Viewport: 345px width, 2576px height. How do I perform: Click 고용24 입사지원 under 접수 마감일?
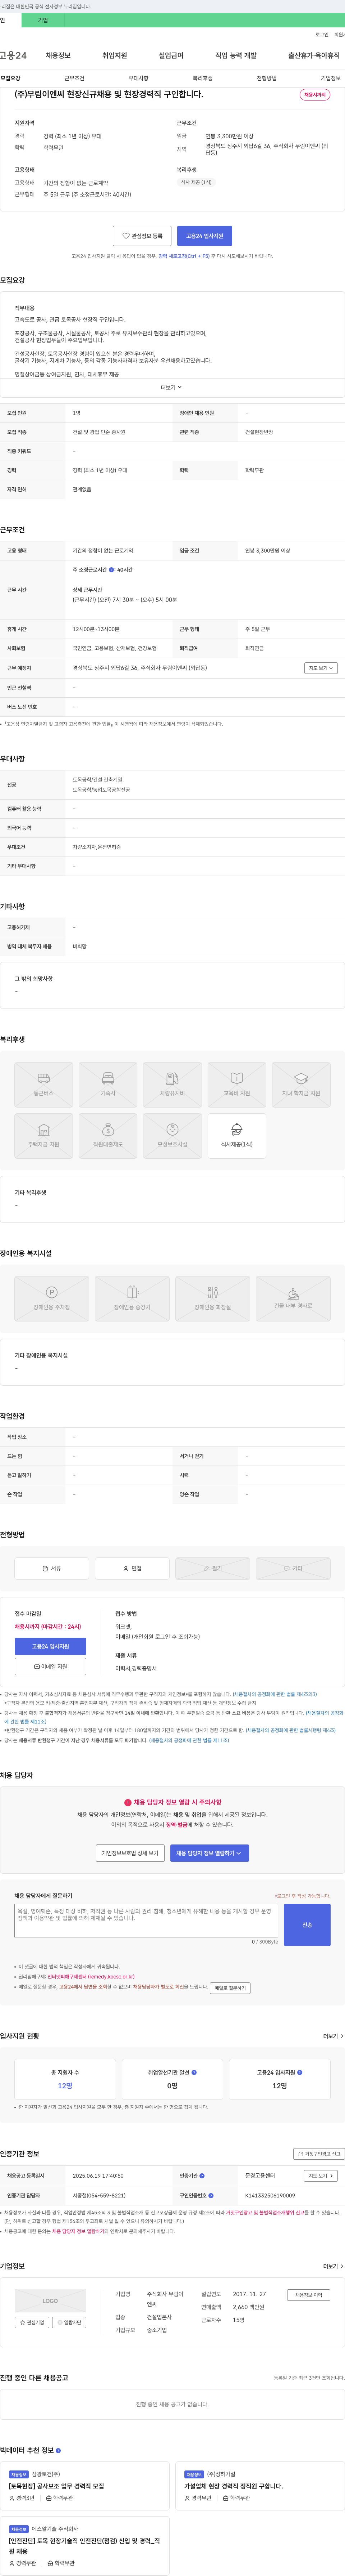coord(50,1646)
